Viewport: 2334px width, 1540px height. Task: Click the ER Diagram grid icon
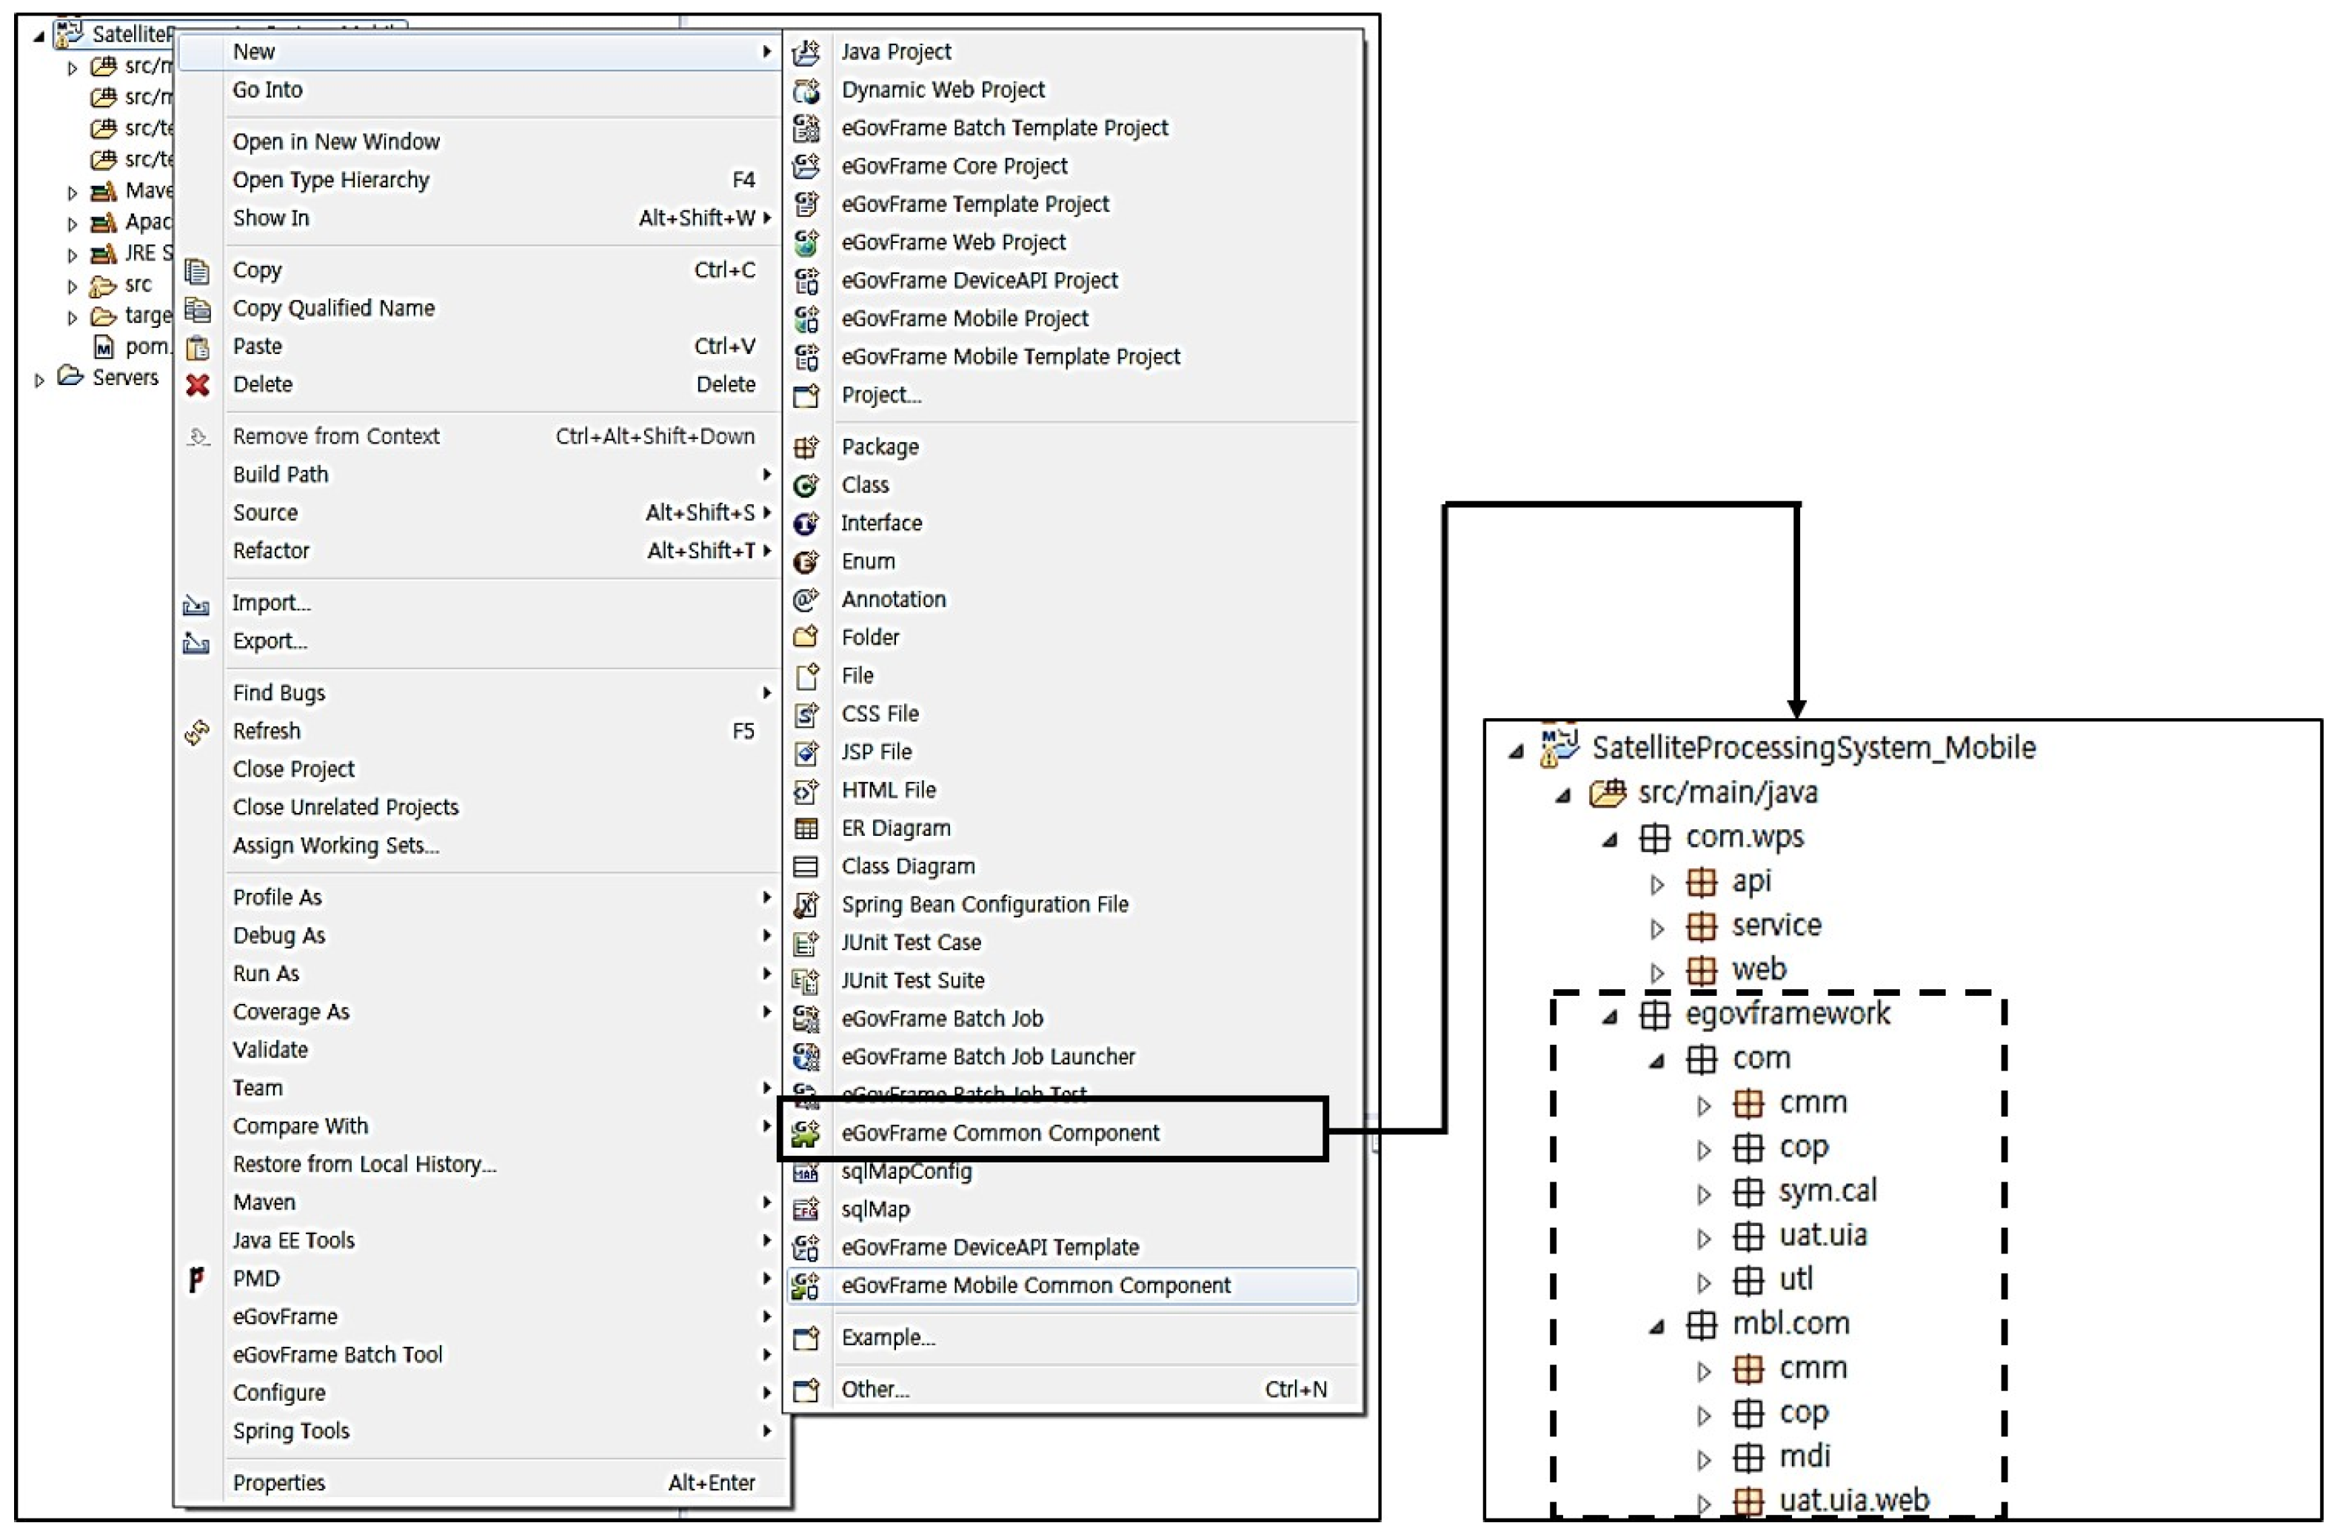(x=806, y=829)
